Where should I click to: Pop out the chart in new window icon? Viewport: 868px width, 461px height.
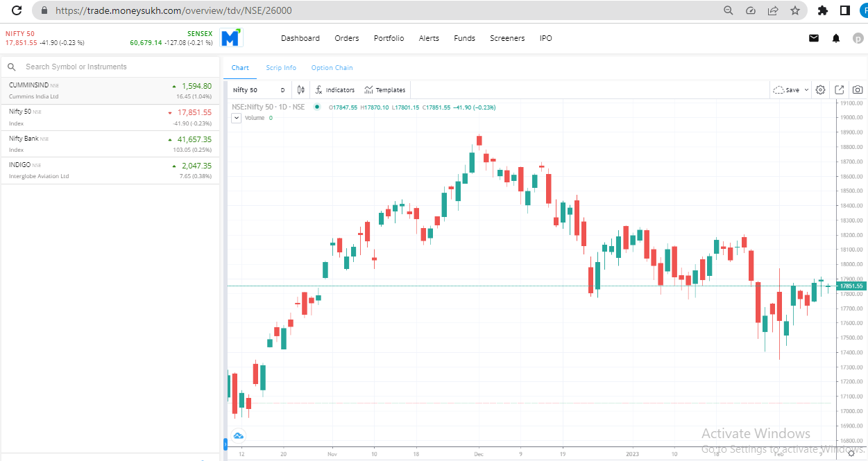click(x=840, y=90)
